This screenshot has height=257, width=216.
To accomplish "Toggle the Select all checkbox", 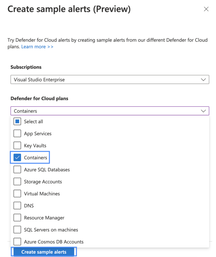I will pos(17,121).
